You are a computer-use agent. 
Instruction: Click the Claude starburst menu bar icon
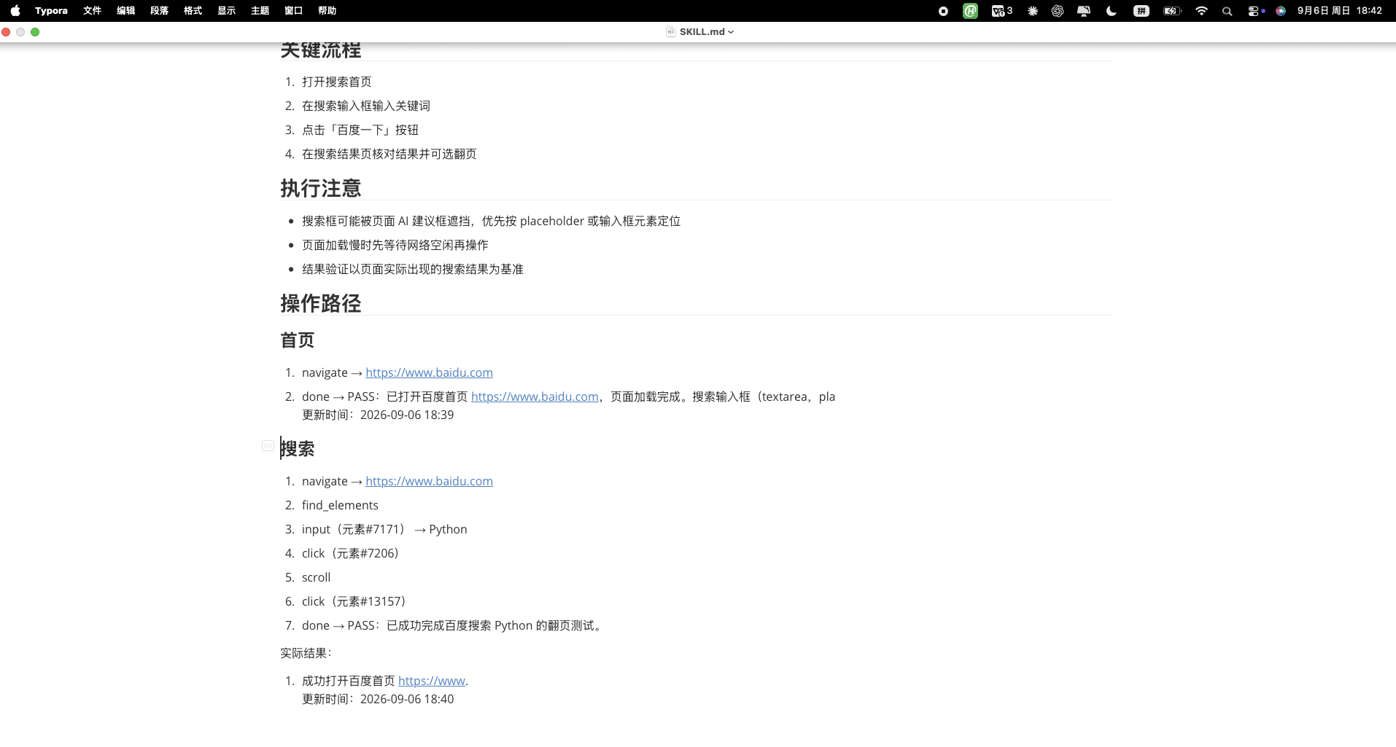pos(1033,11)
